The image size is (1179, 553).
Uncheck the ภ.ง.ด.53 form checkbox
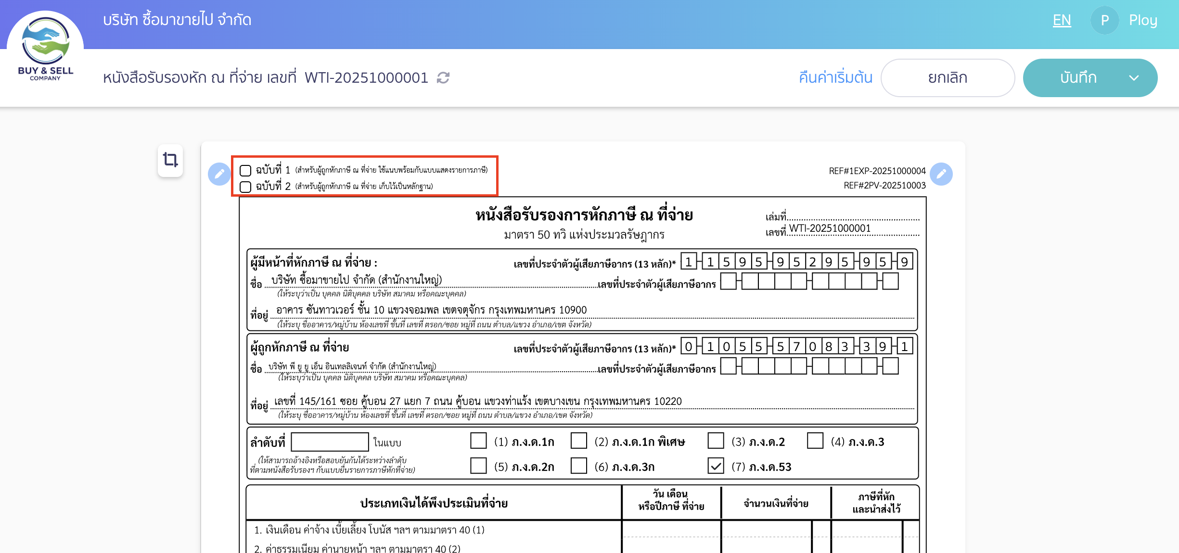tap(715, 466)
